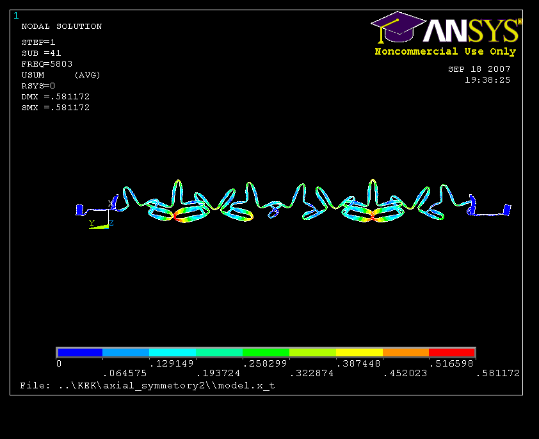This screenshot has height=439, width=539.
Task: Click the 'STEP=1' text
Action: click(38, 42)
